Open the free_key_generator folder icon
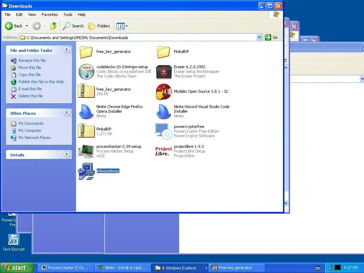The width and height of the screenshot is (364, 273). coord(86,52)
